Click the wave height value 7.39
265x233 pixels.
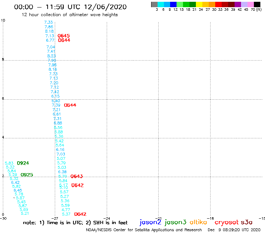tap(56, 105)
